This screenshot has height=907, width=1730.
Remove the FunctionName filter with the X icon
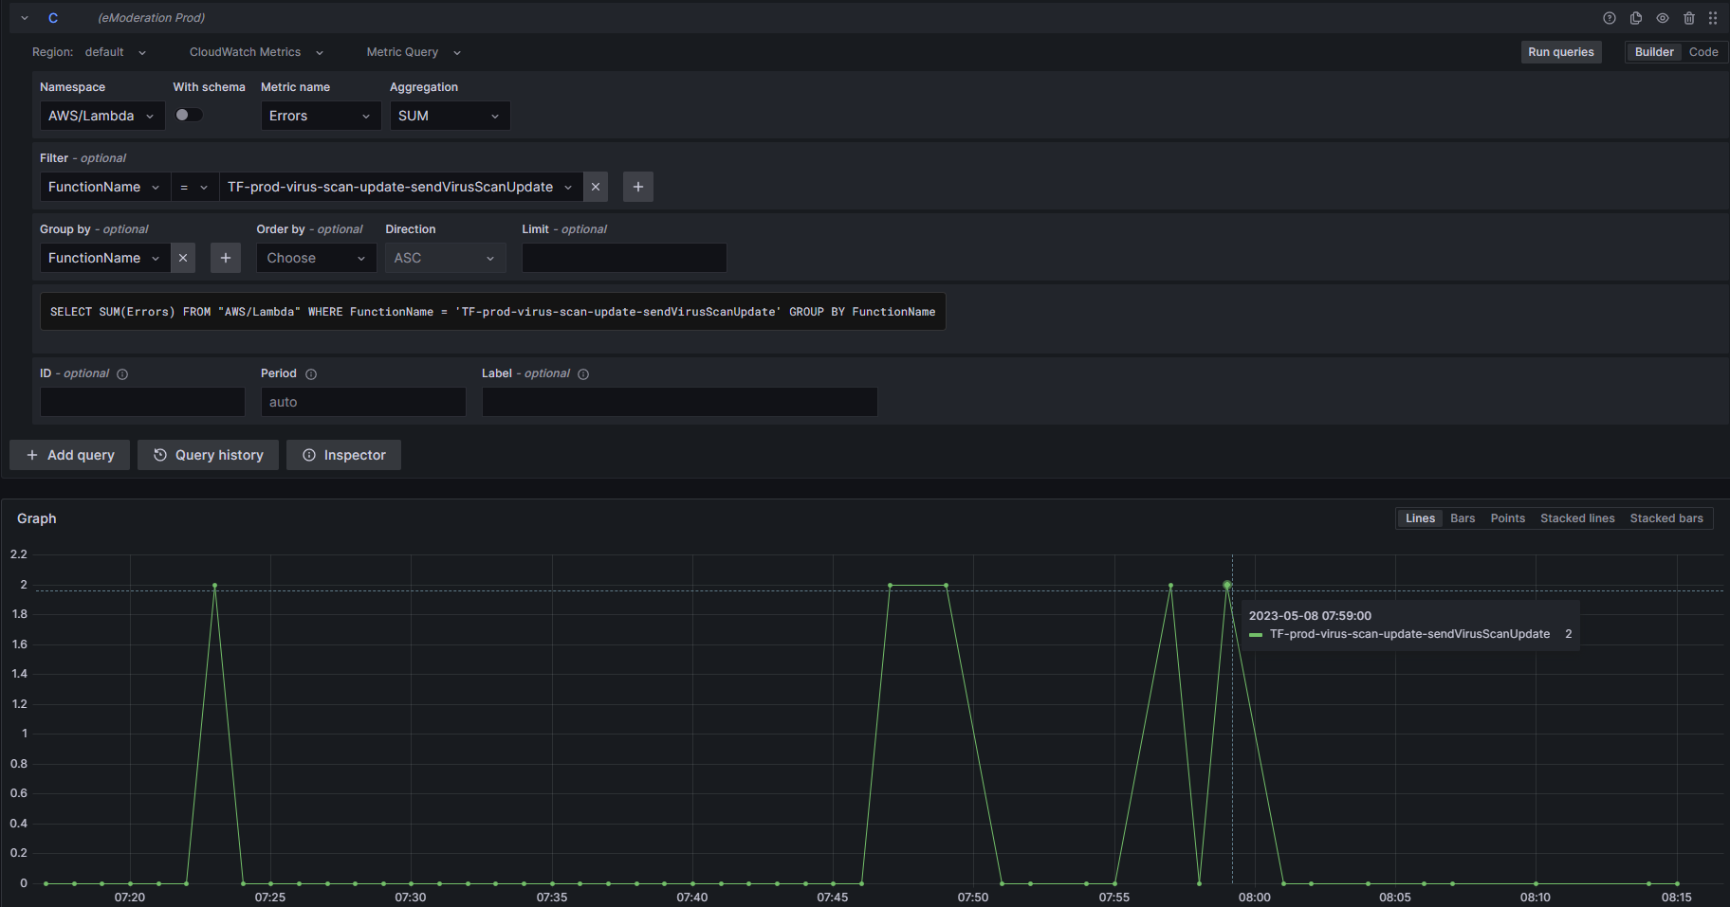[x=596, y=187]
